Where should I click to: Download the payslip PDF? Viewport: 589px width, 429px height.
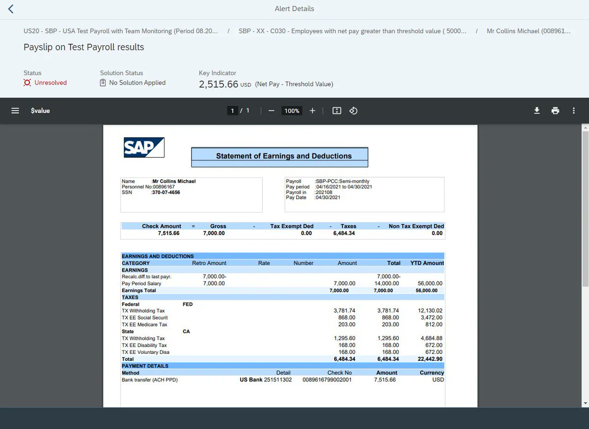pos(537,111)
